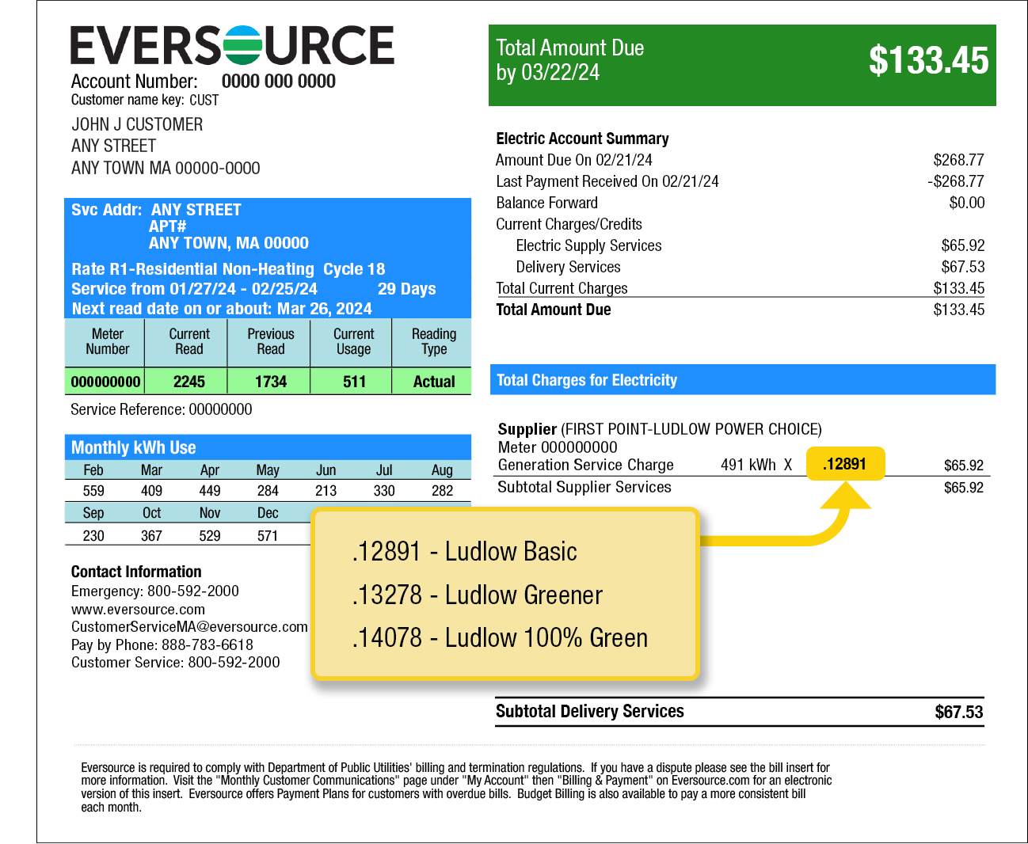The height and width of the screenshot is (844, 1028).
Task: Click customer name JOHN J CUSTOMER
Action: click(x=137, y=124)
